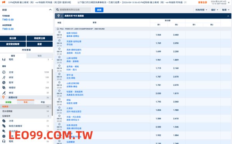This screenshot has height=144, width=232.
Task: Open the 冠軍 outright item with count 2
Action: (x=26, y=116)
